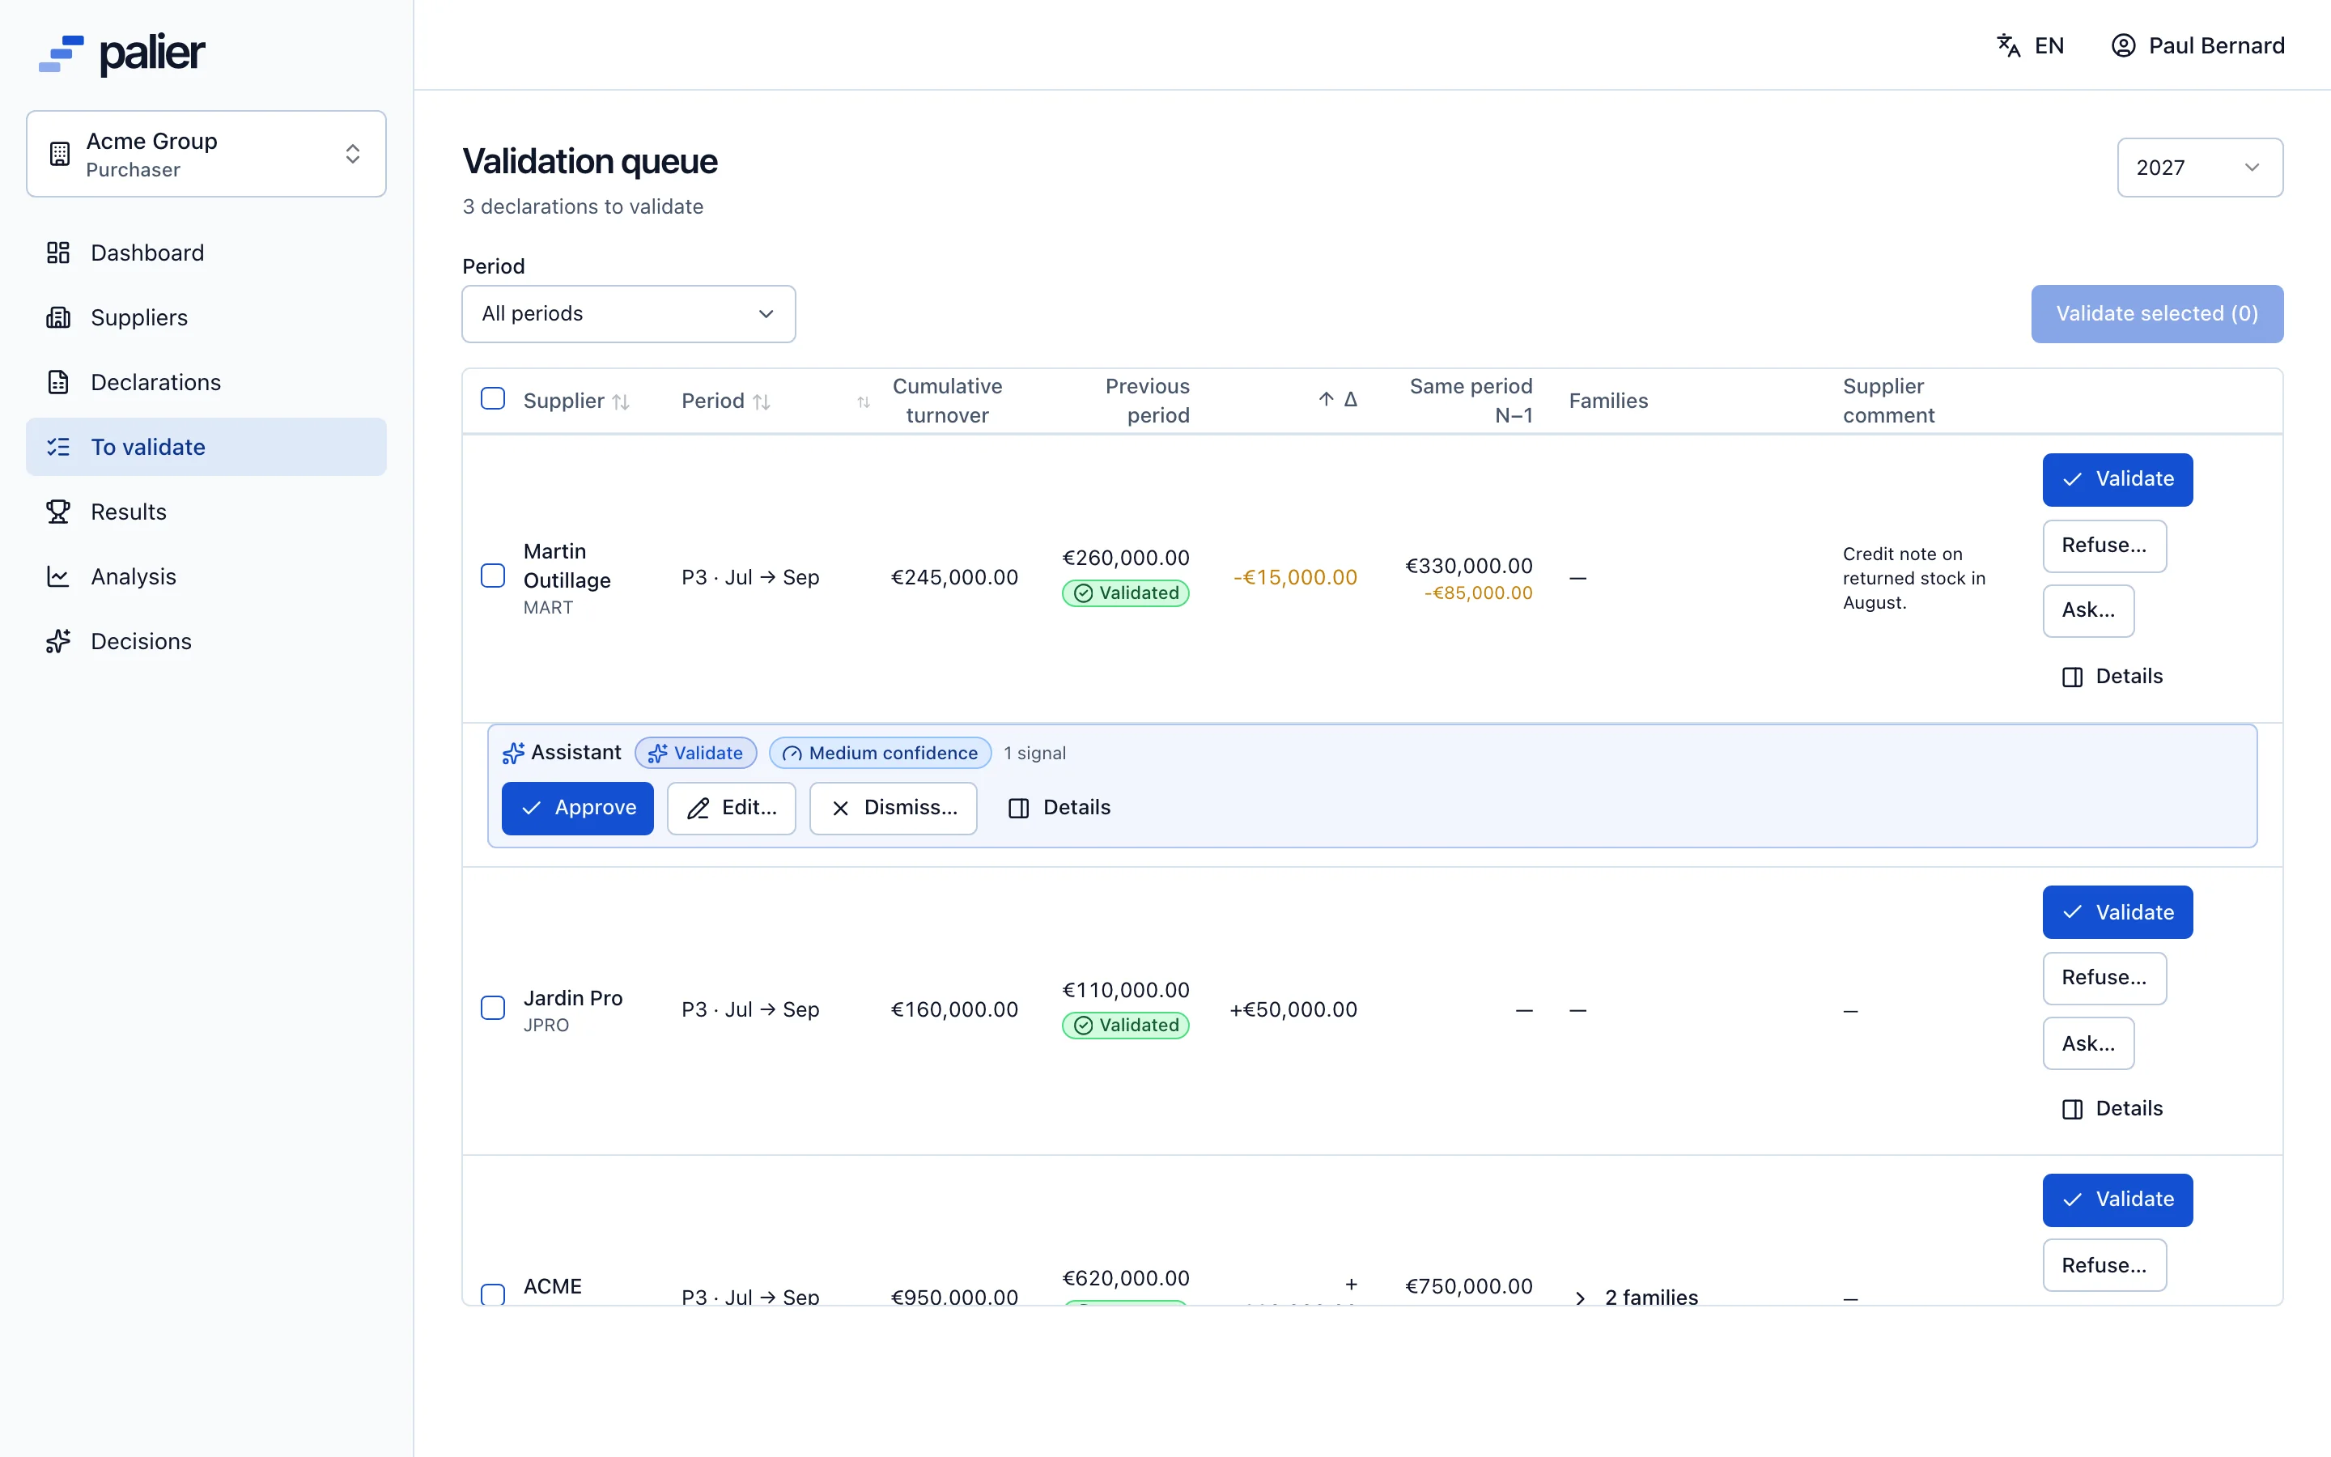Check the Martin Outillage row checkbox
Image resolution: width=2331 pixels, height=1457 pixels.
pos(493,576)
